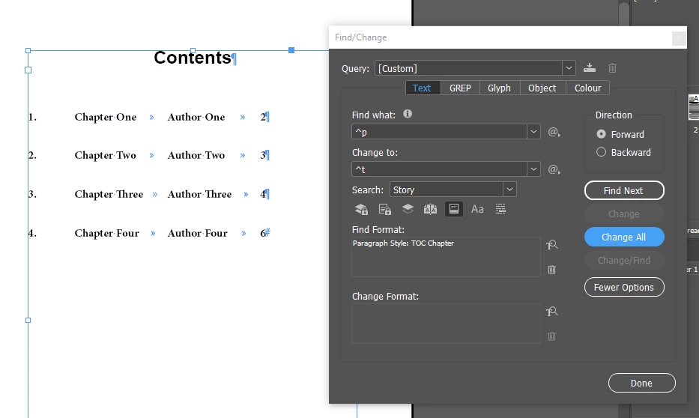Click the Fewer Options button
The height and width of the screenshot is (418, 699).
click(624, 288)
